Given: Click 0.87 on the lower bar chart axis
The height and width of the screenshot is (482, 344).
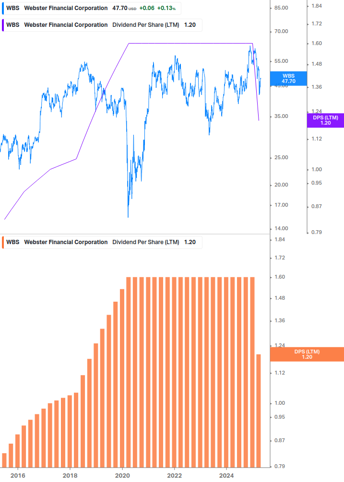Looking at the screenshot, I should 280,440.
